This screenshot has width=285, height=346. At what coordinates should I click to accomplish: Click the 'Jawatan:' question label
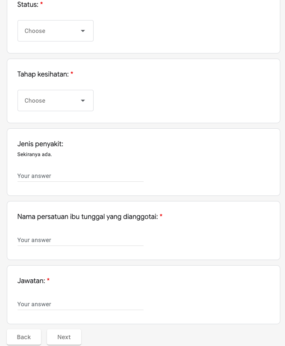pos(31,281)
